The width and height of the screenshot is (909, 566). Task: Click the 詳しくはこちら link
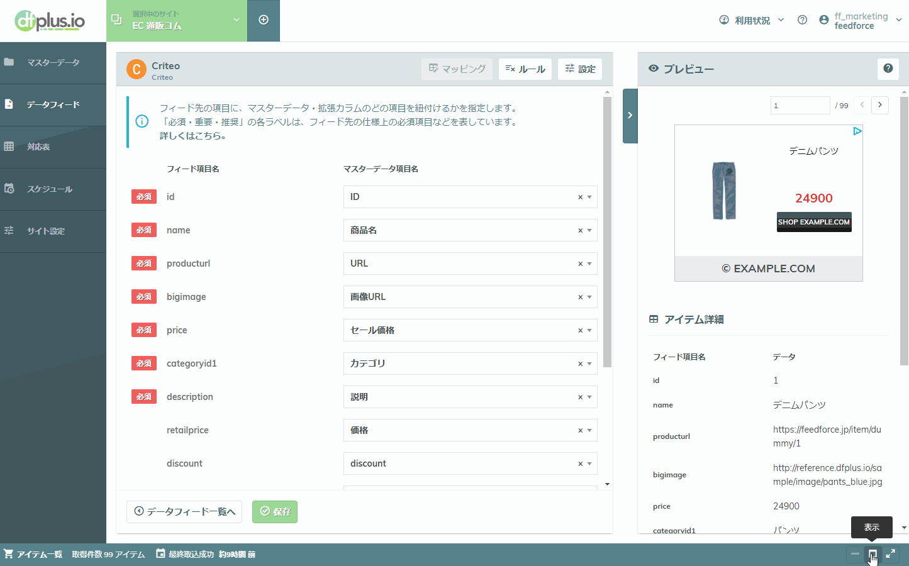pyautogui.click(x=192, y=136)
